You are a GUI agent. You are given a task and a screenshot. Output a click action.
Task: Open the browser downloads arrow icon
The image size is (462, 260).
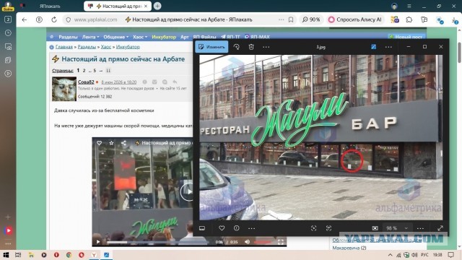coord(456,20)
